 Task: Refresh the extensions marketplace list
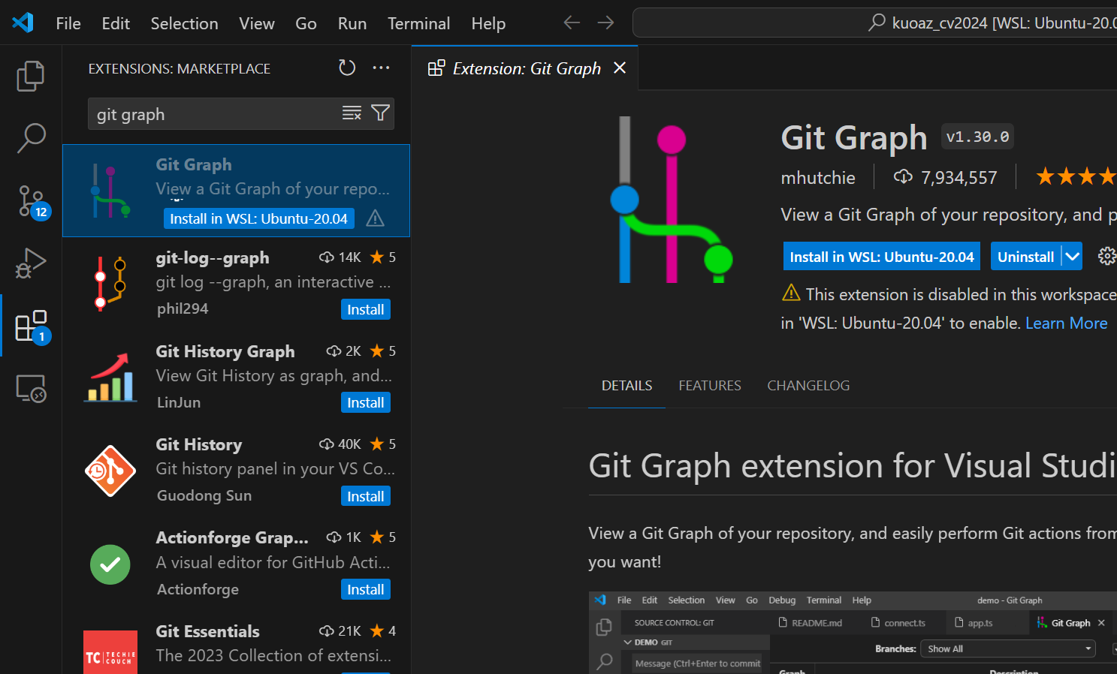coord(347,68)
